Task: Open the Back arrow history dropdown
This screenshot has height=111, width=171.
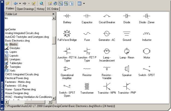Action: (x=20, y=4)
